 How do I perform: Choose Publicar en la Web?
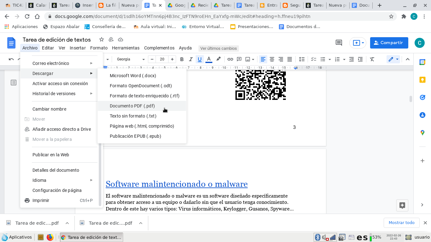[59, 155]
